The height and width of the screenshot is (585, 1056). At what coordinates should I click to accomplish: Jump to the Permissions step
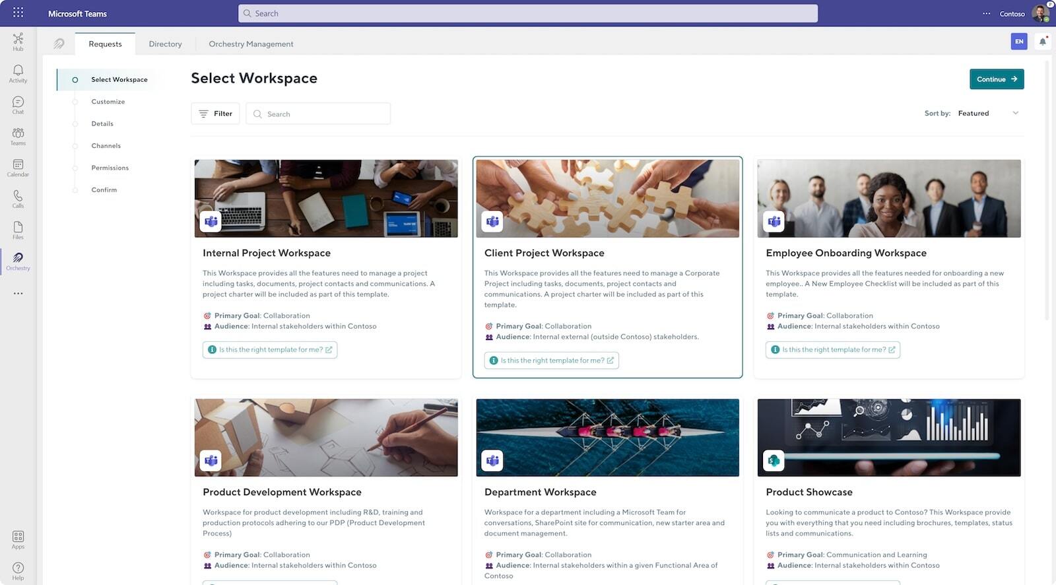point(110,168)
